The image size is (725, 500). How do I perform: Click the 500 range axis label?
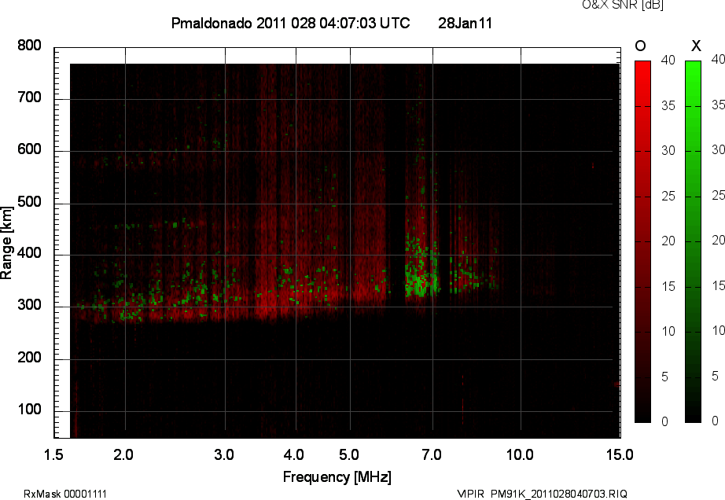pos(30,202)
